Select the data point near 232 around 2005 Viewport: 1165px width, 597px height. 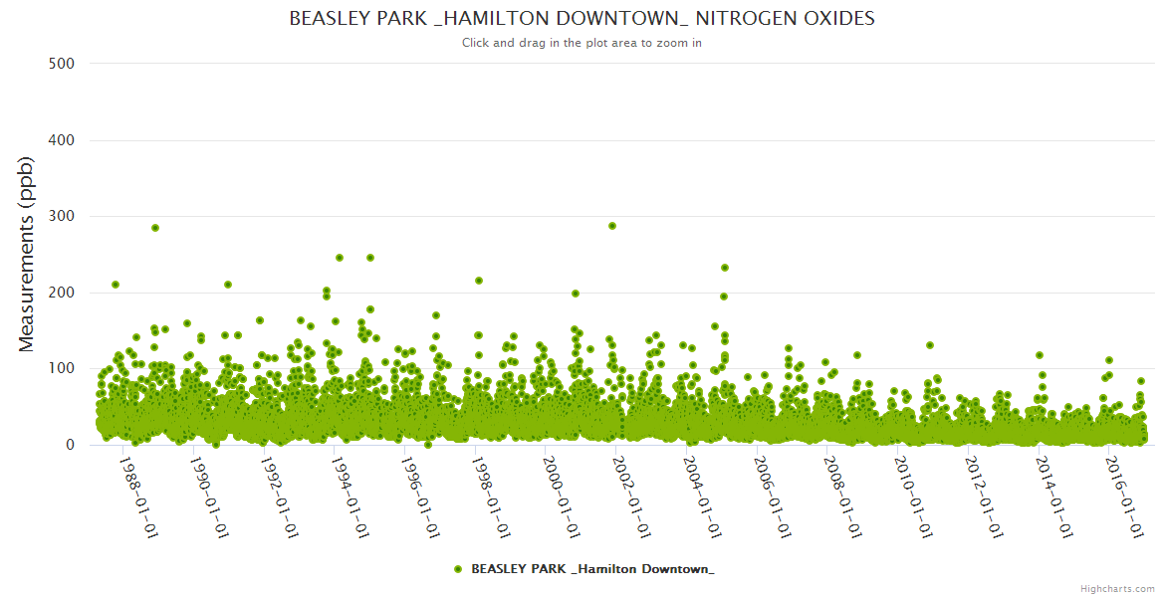[x=725, y=268]
